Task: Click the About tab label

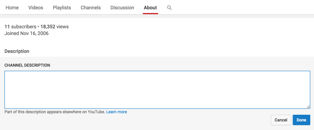Action: (x=150, y=8)
